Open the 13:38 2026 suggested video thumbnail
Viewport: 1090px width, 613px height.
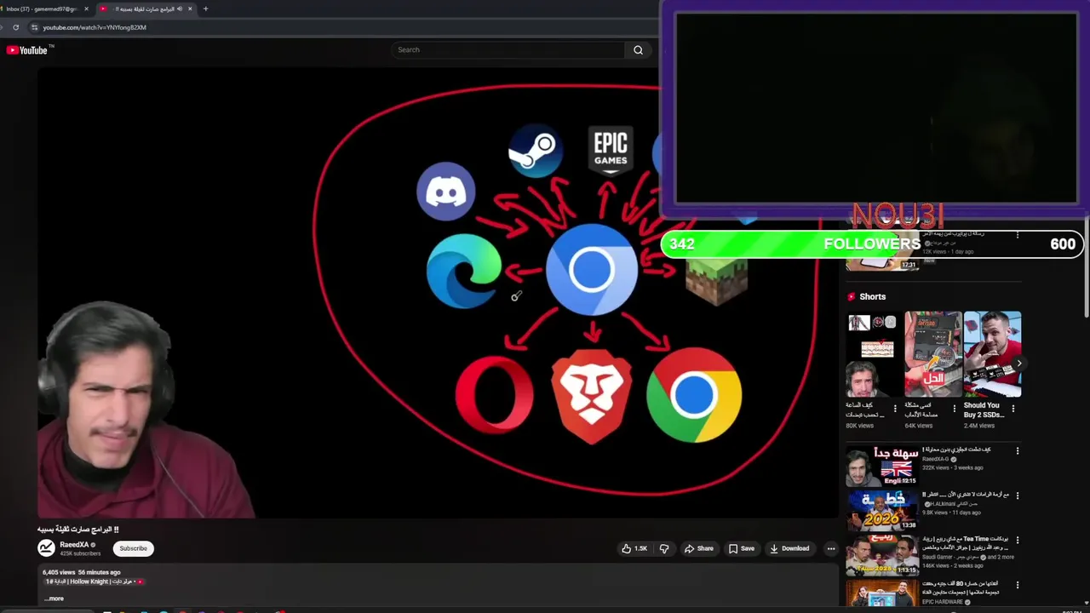point(881,511)
